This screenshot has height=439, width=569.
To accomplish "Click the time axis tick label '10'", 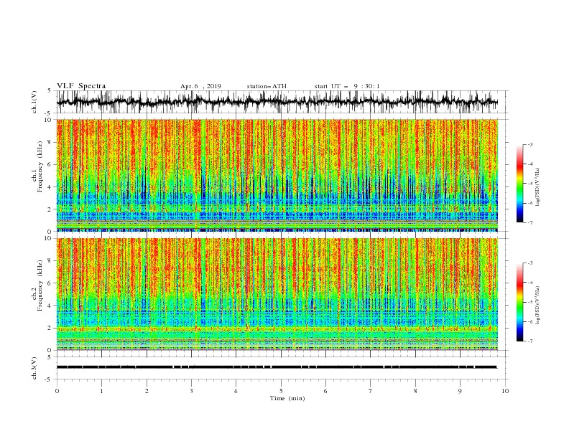I will click(505, 391).
